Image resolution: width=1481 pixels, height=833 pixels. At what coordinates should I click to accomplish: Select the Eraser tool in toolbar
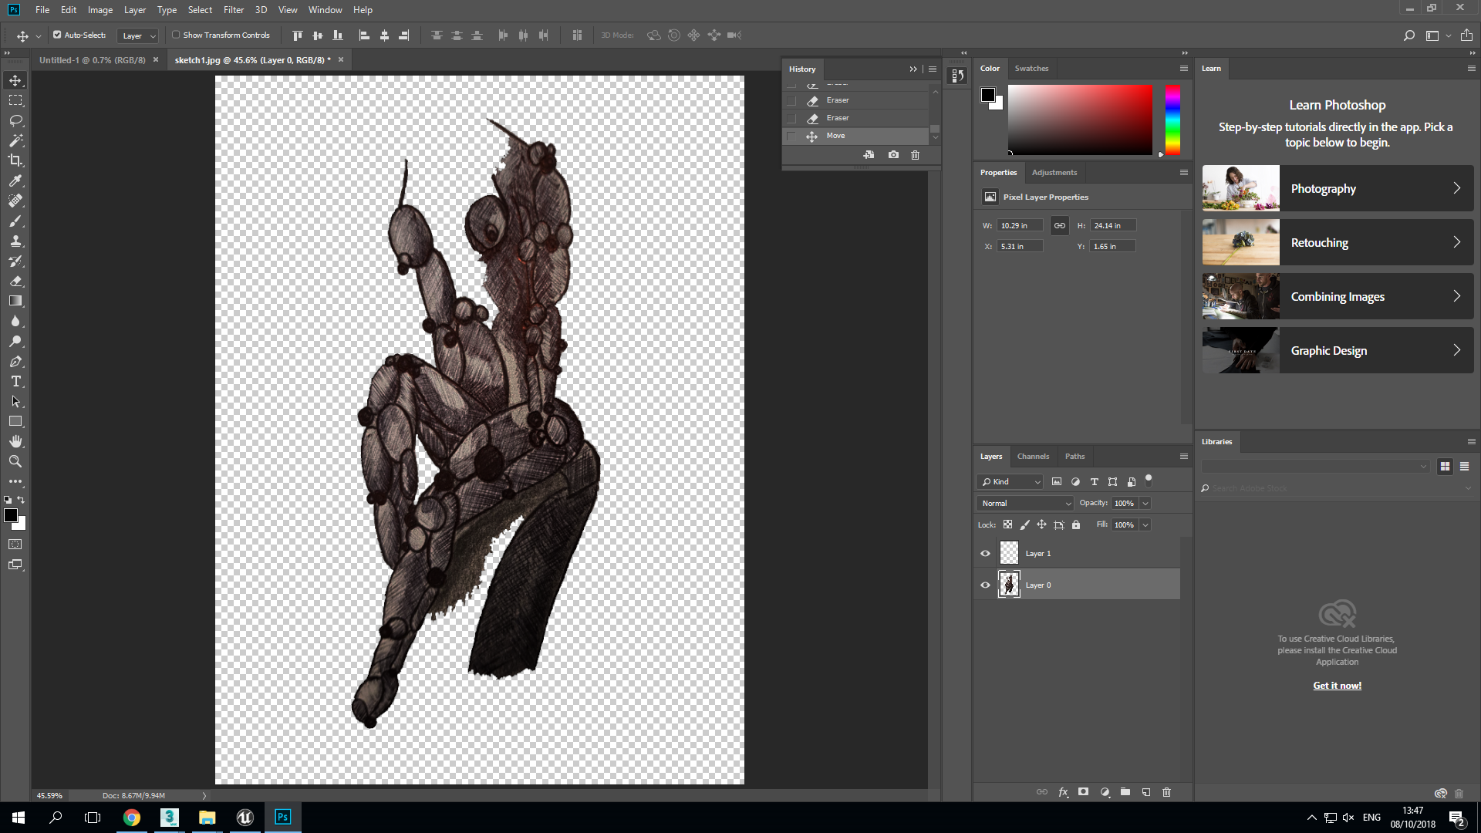[x=15, y=281]
